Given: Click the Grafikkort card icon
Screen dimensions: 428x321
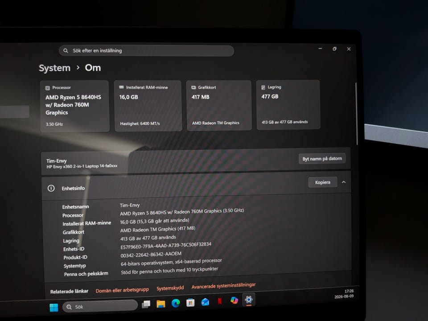Looking at the screenshot, I should point(193,87).
